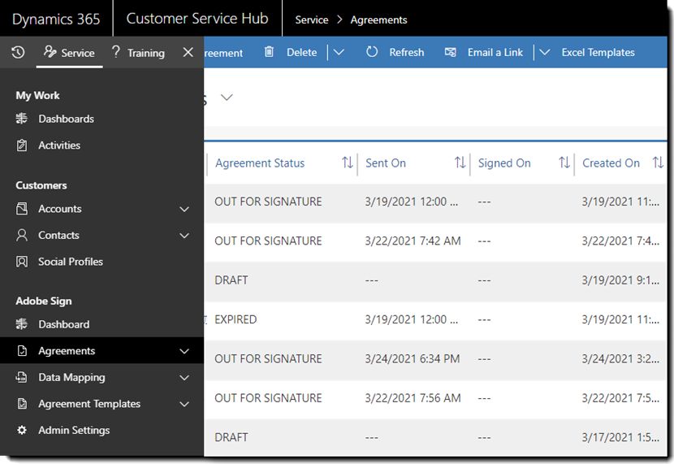Click the Adobe Sign Dashboard icon
Screen dimensions: 674x464
21,324
